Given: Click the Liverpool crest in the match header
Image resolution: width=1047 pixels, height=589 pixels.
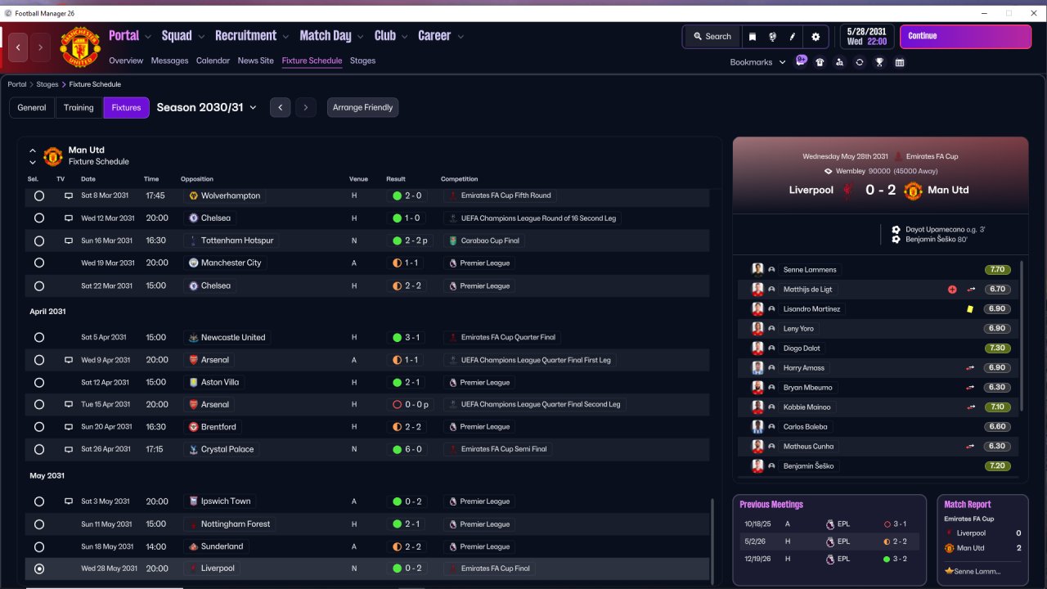Looking at the screenshot, I should click(x=847, y=191).
